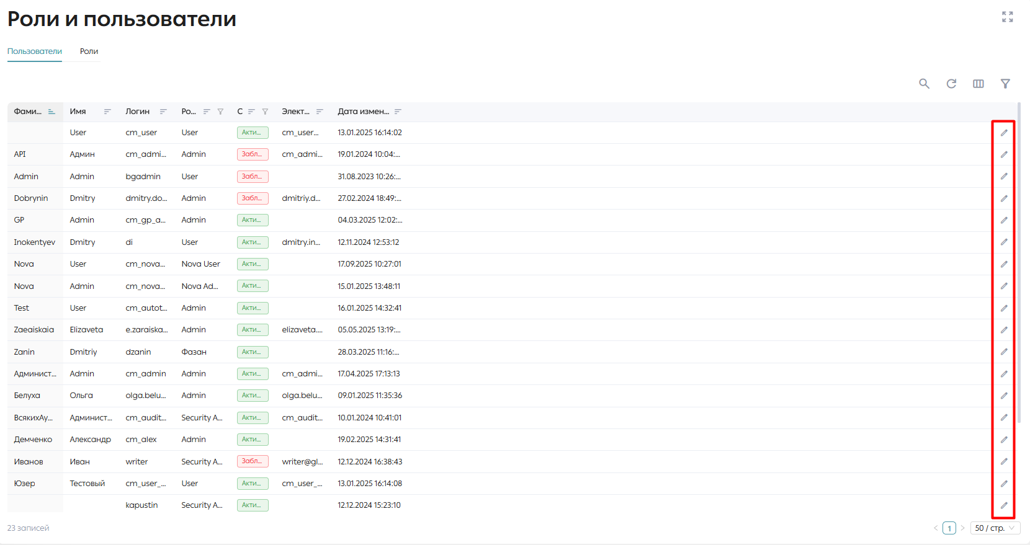This screenshot has height=545, width=1030.
Task: Expand the 50 / стр. page size dropdown
Action: point(995,528)
